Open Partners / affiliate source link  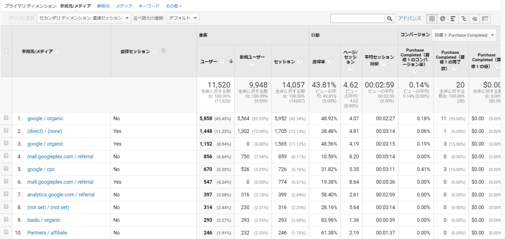[47, 233]
